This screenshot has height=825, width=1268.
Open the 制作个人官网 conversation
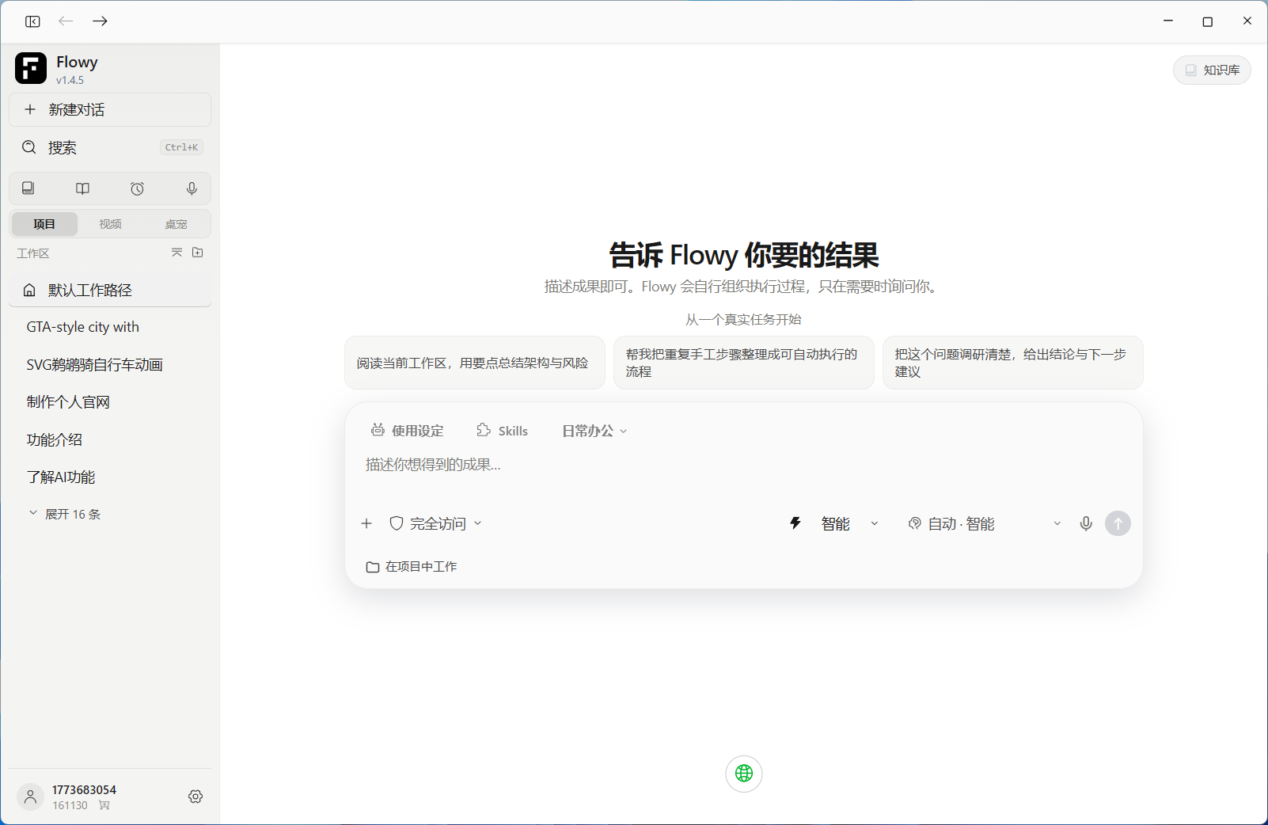[x=110, y=402]
